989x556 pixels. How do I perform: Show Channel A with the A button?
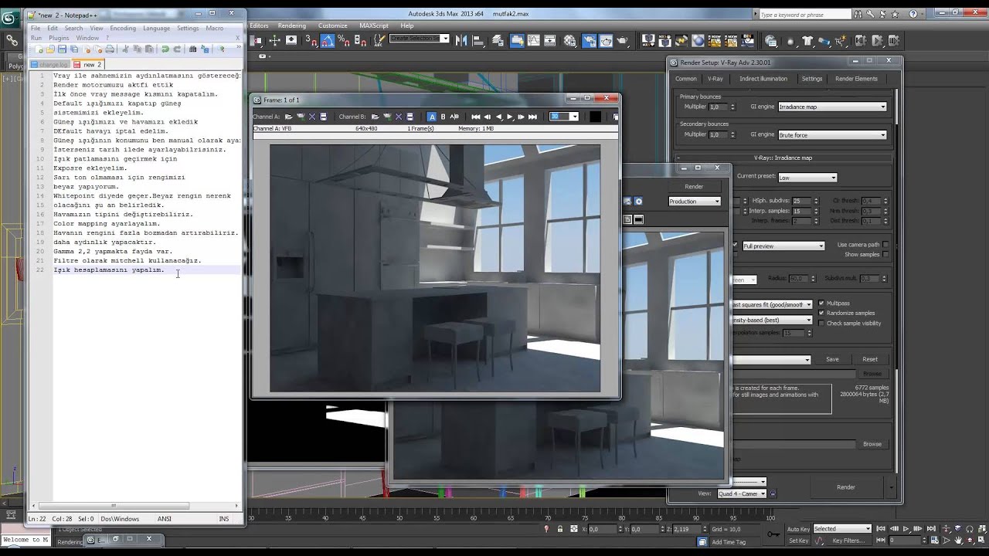coord(432,117)
